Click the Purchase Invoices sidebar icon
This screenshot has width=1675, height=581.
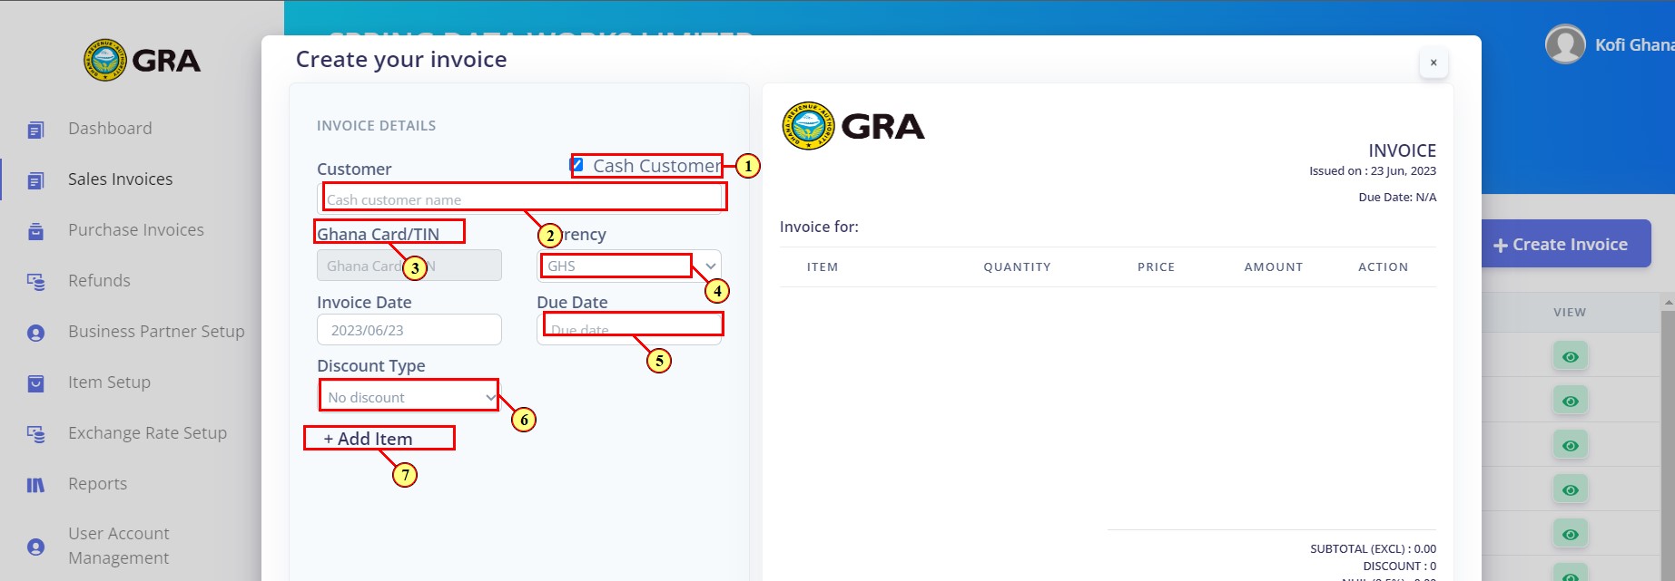pyautogui.click(x=35, y=231)
